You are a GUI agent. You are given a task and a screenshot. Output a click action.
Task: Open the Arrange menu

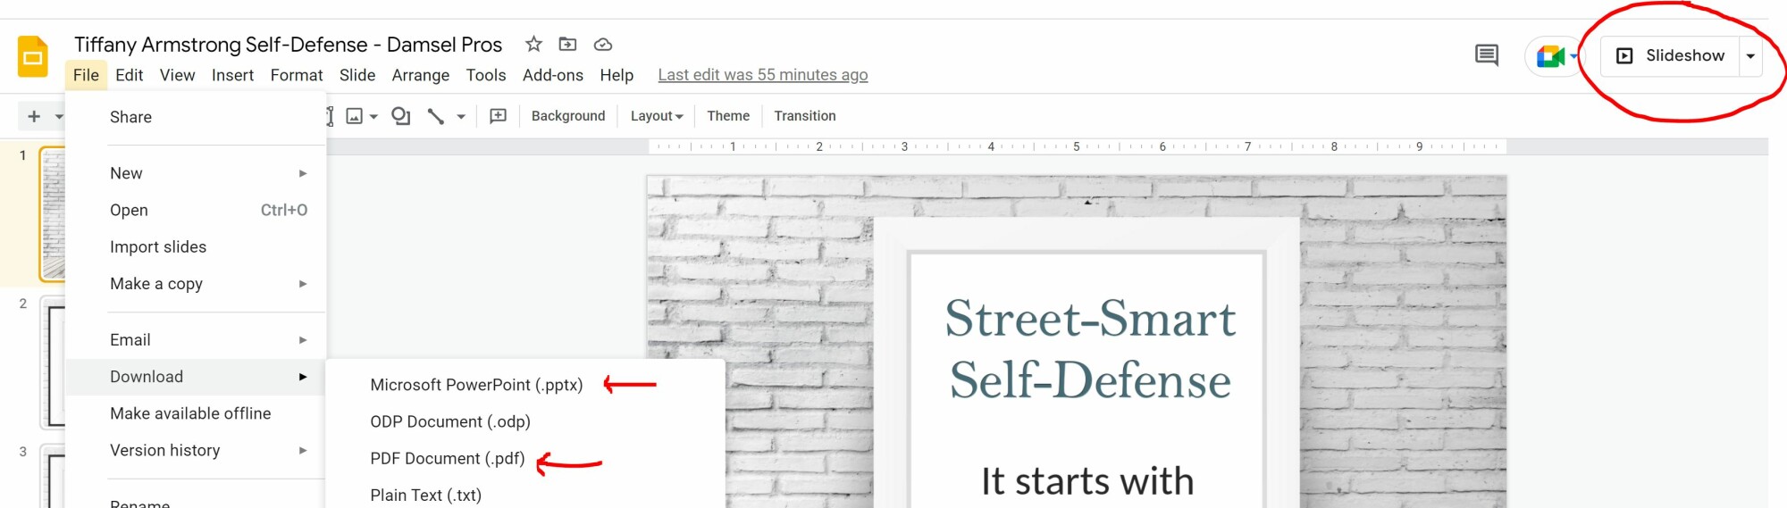(421, 75)
